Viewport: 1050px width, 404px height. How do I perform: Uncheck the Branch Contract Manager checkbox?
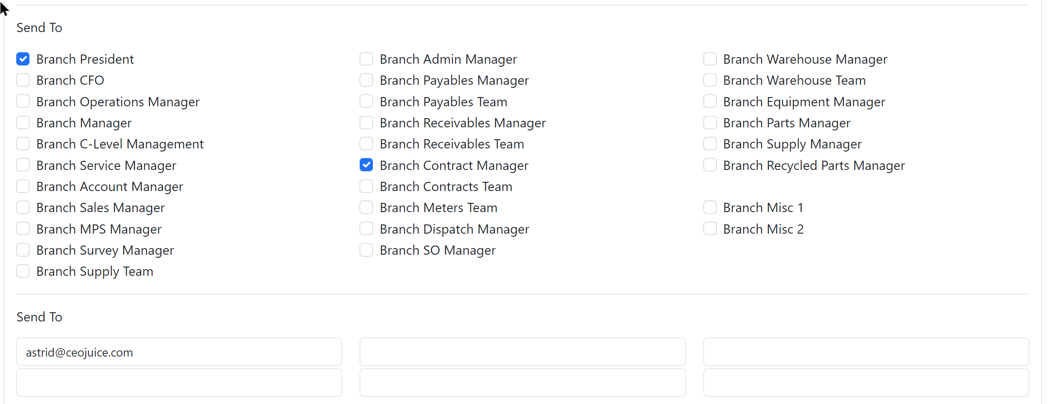366,165
